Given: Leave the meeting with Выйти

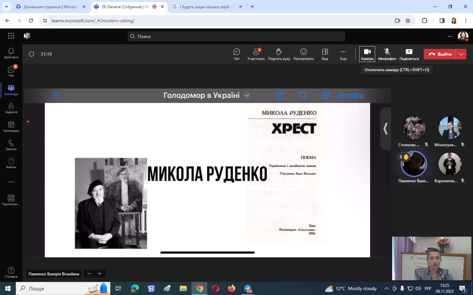Looking at the screenshot, I should pos(440,54).
